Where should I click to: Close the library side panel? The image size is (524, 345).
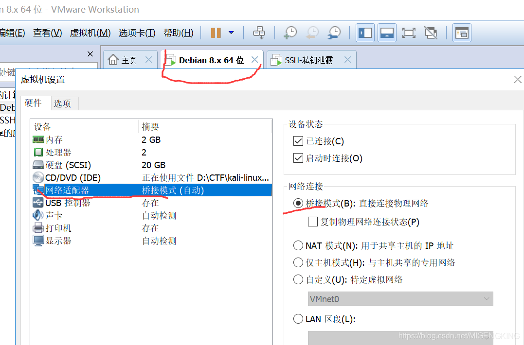[x=90, y=54]
